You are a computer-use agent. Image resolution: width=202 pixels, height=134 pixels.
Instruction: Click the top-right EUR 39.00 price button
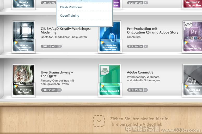135,3
